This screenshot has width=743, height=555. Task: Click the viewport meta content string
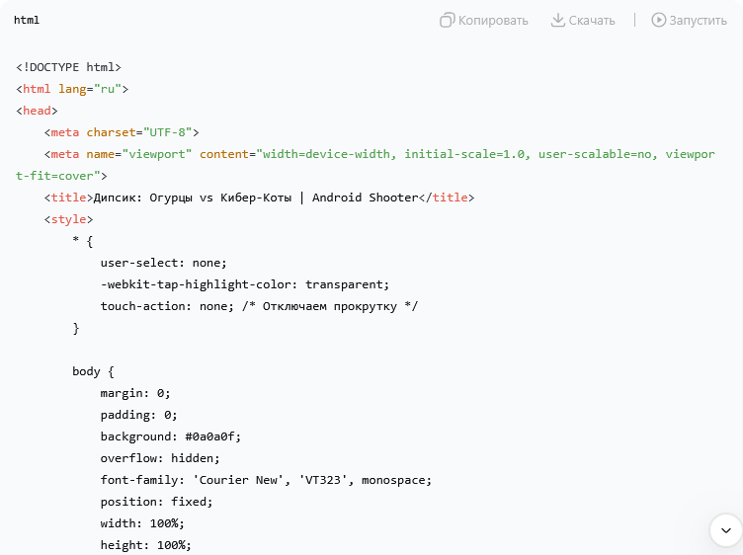[x=484, y=154]
